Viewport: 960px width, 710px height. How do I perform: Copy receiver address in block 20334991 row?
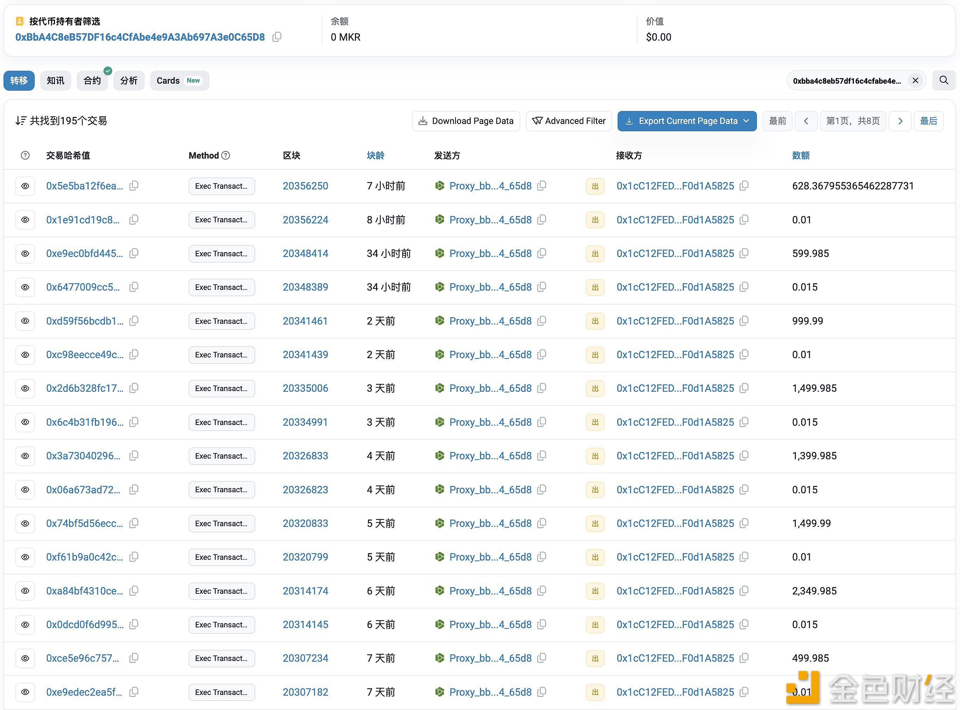tap(744, 422)
